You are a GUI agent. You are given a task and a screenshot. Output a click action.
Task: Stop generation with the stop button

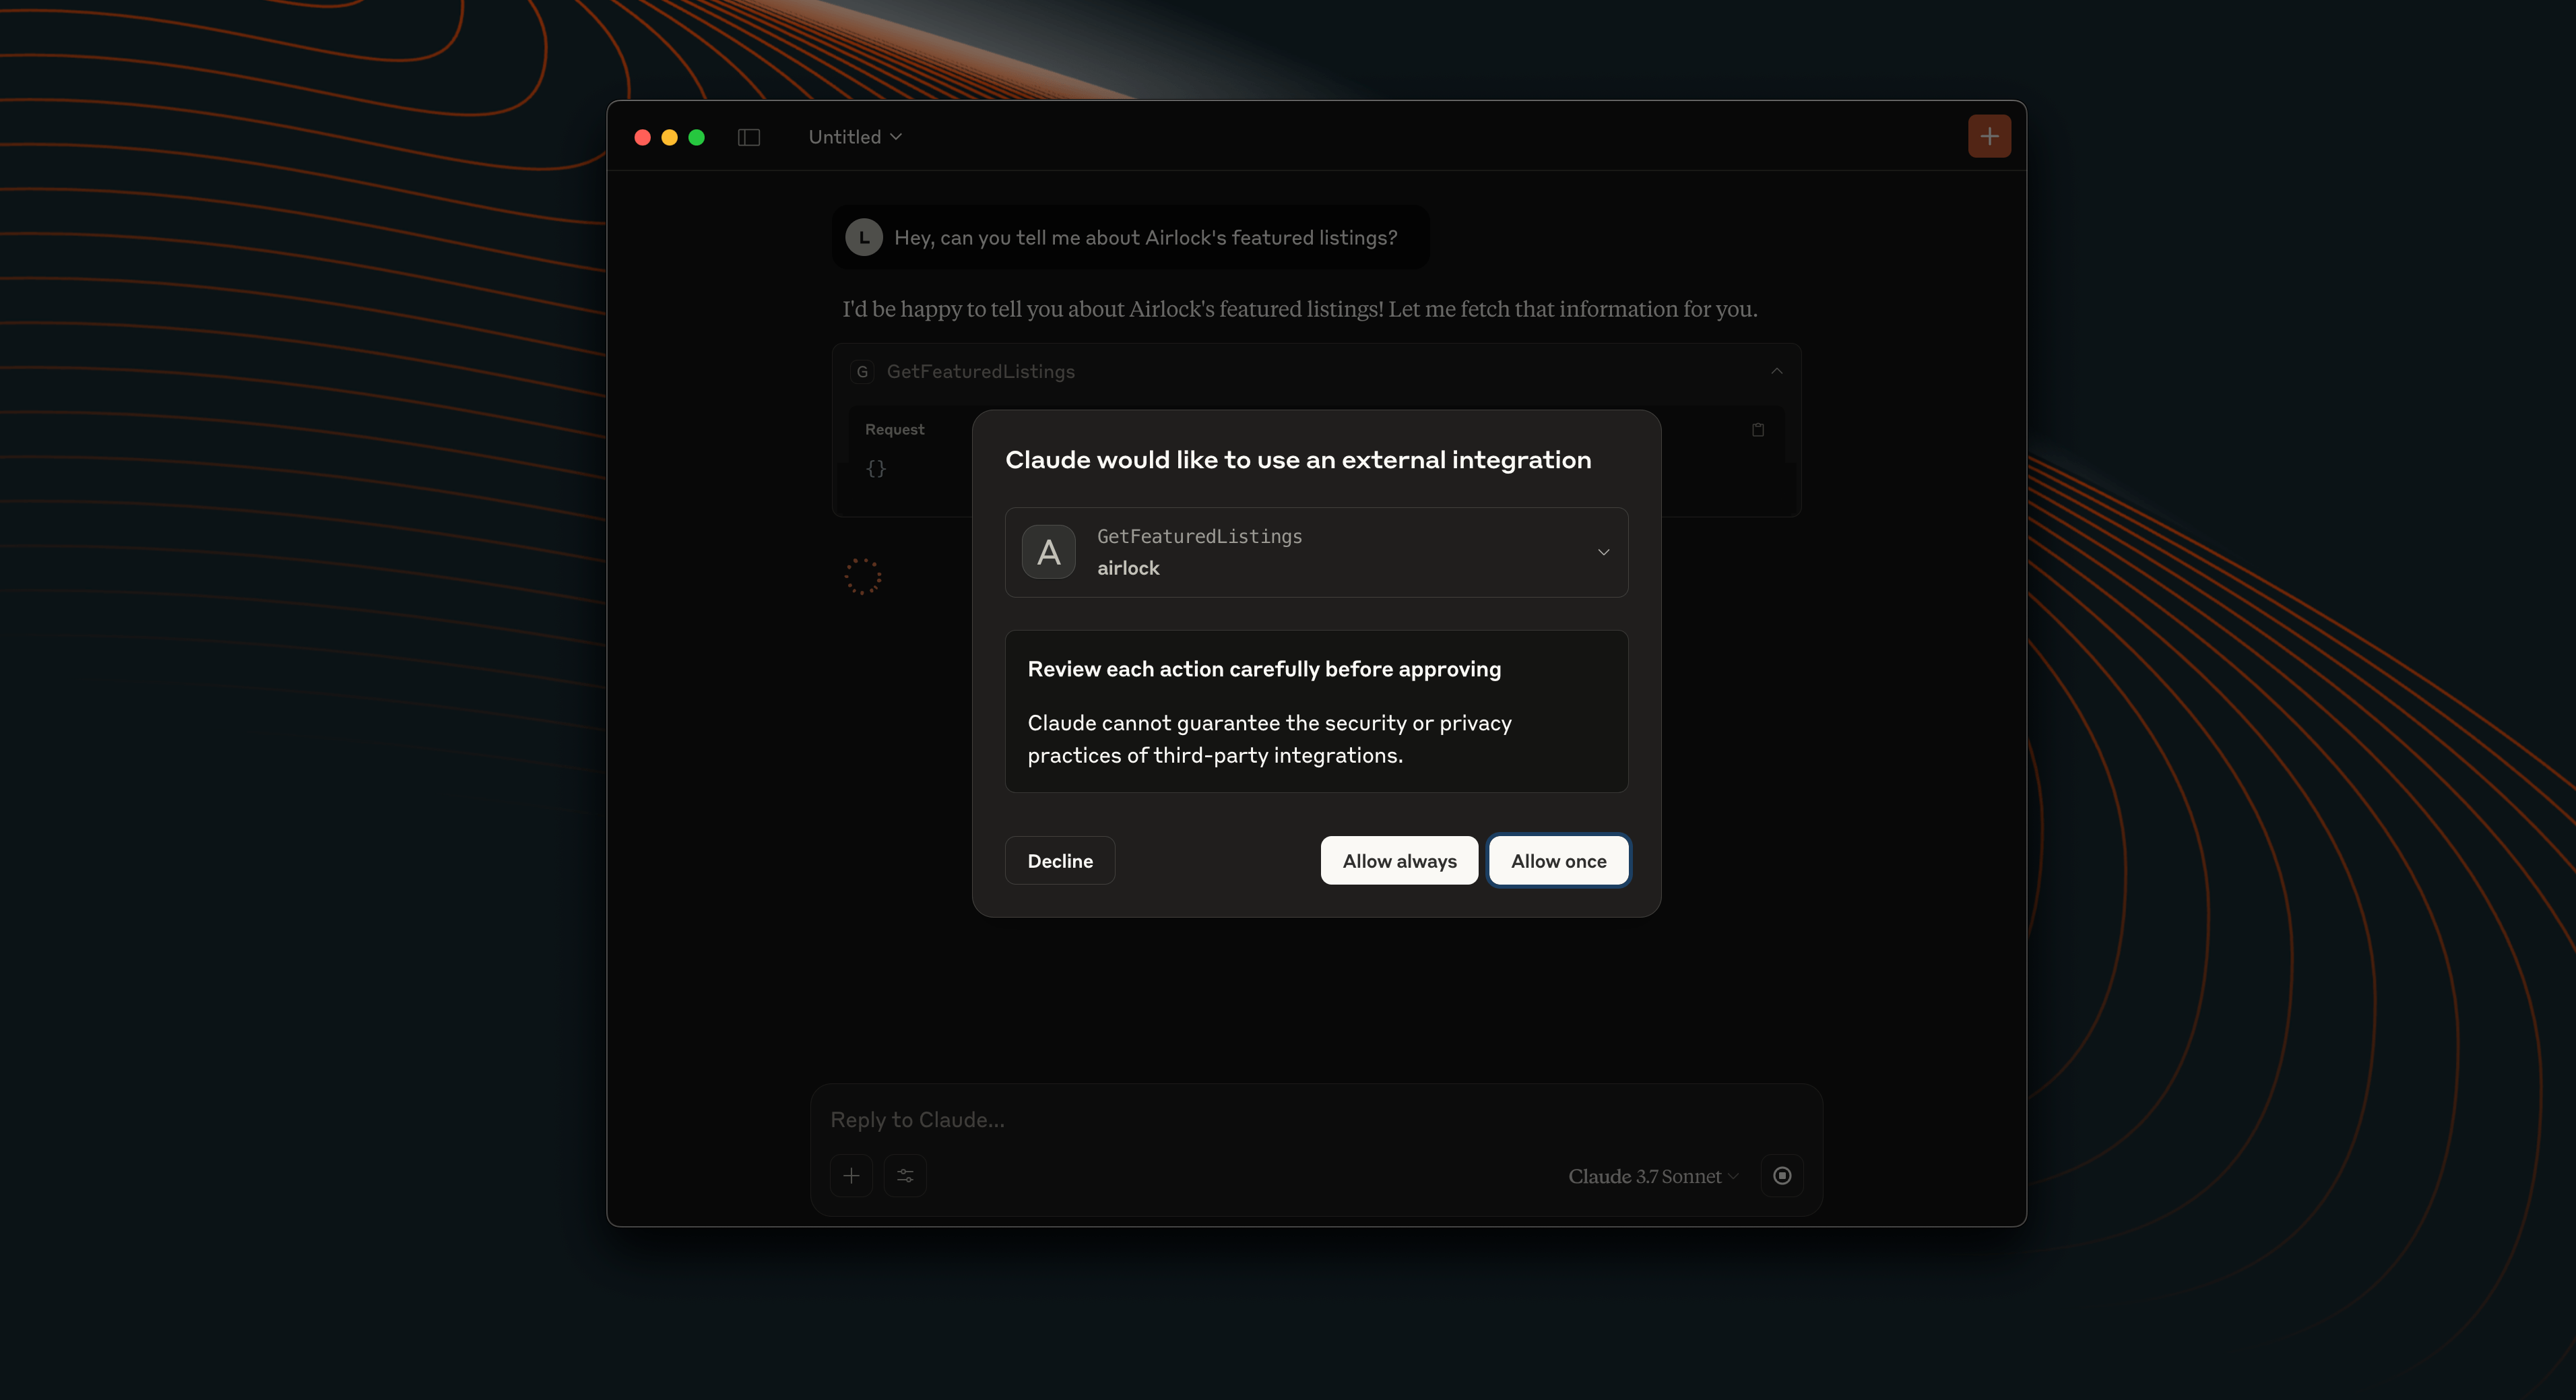[1782, 1175]
